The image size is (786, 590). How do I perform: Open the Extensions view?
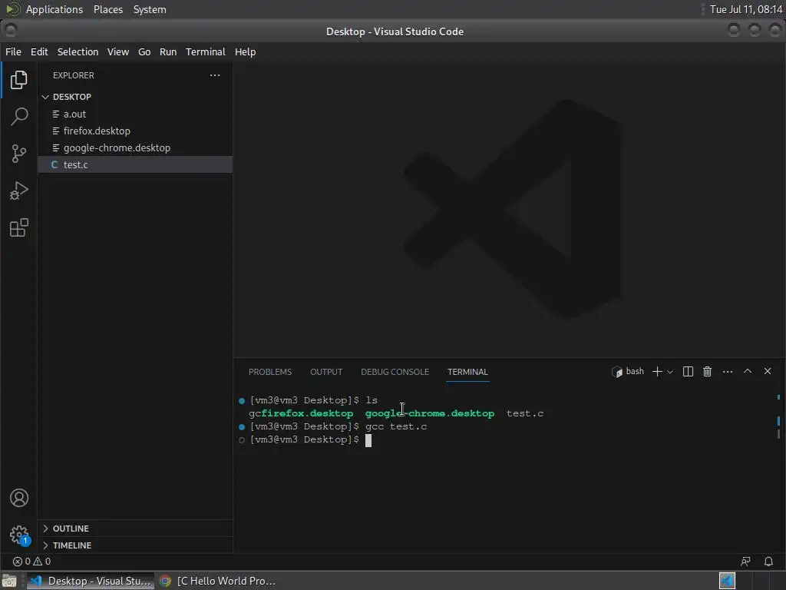coord(19,227)
